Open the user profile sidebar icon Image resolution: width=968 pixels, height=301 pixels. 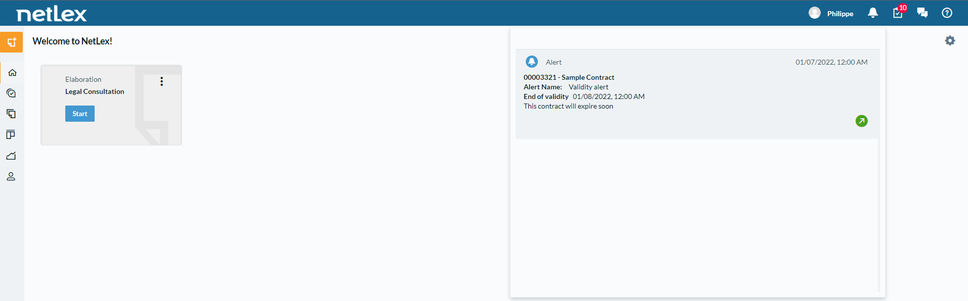[11, 176]
